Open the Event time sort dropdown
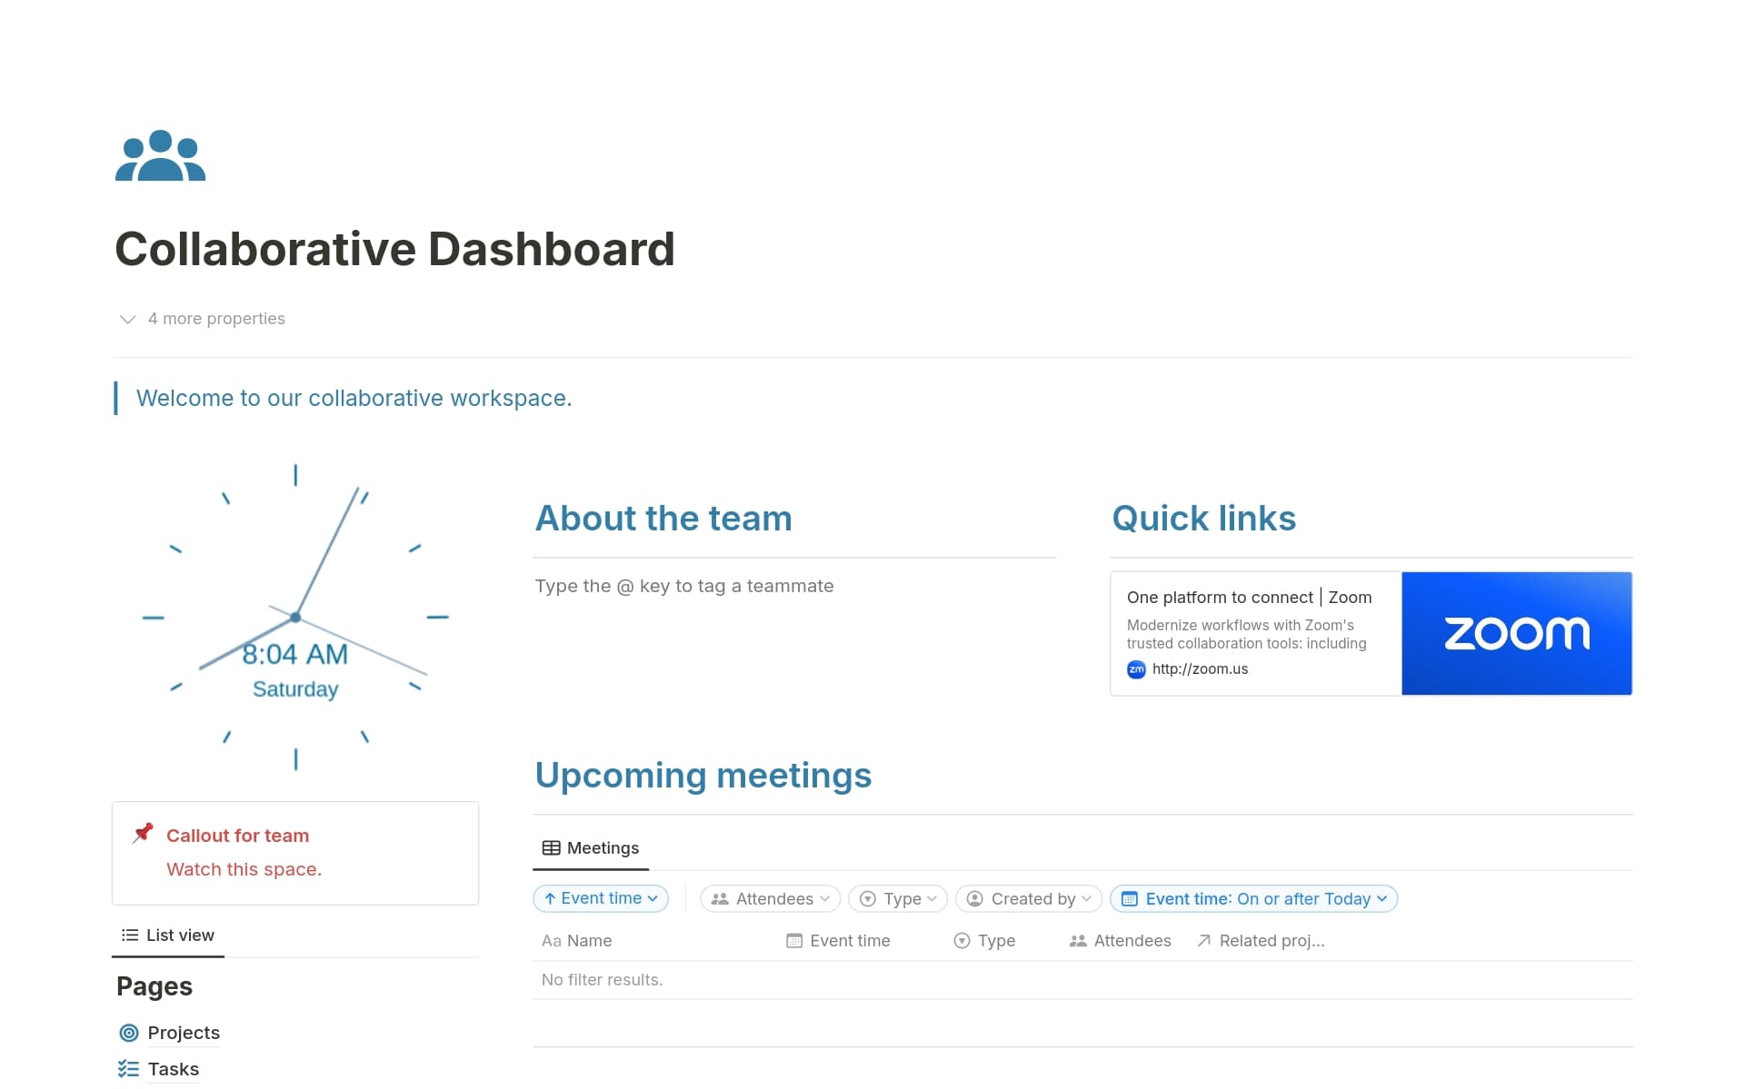This screenshot has width=1745, height=1089. tap(601, 898)
